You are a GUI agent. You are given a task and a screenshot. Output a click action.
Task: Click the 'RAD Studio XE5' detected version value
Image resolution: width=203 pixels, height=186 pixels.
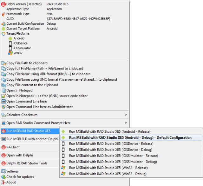point(57,4)
